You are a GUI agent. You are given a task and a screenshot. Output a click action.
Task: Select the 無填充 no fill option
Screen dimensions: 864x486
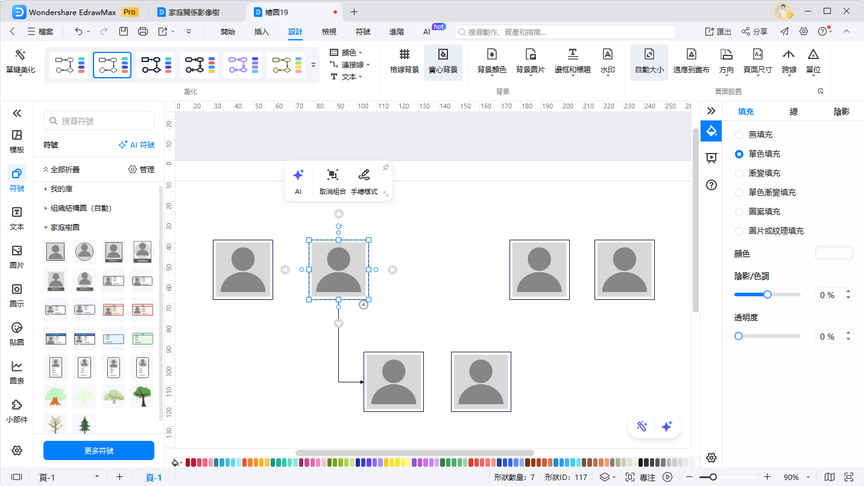click(739, 135)
